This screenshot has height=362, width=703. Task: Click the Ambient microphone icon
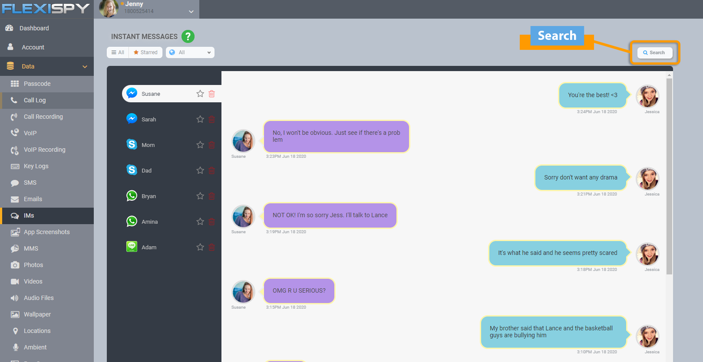[x=16, y=347]
